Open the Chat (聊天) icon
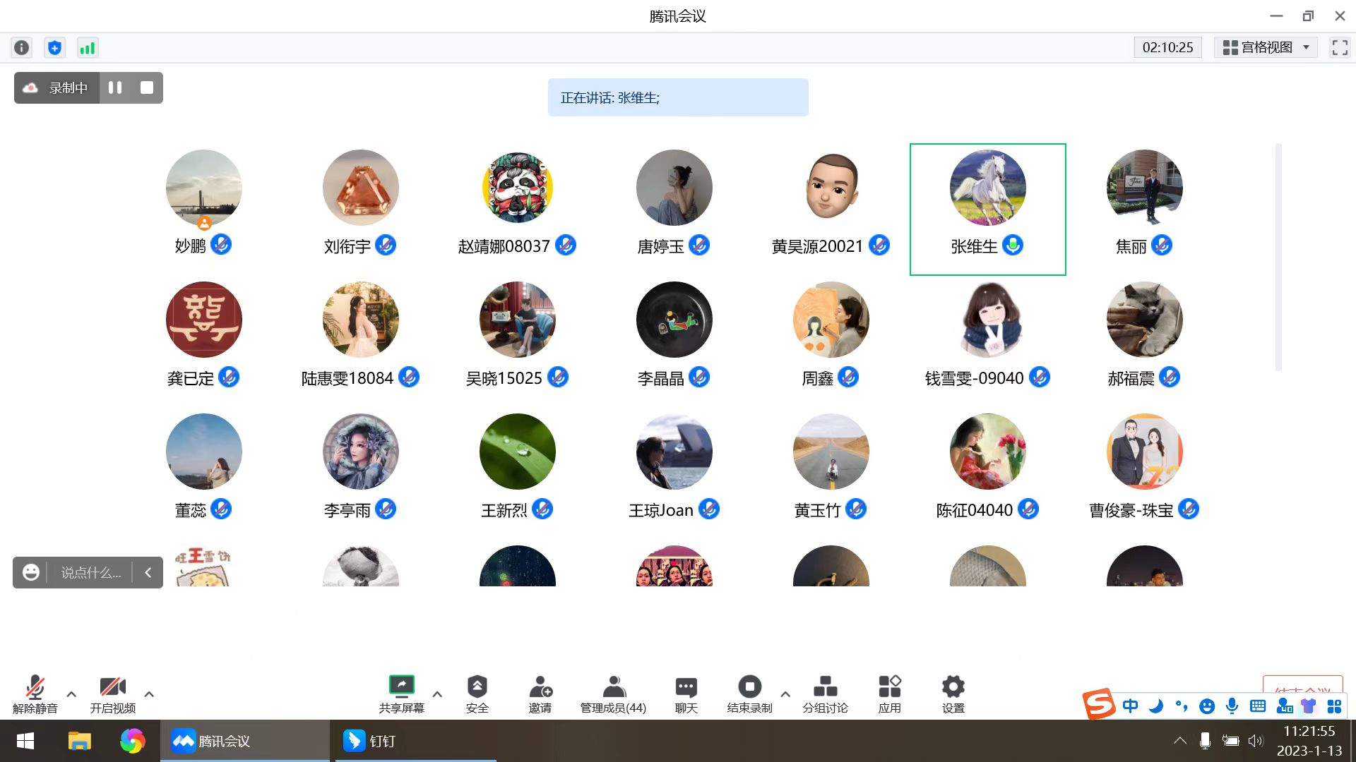This screenshot has height=762, width=1356. (686, 693)
